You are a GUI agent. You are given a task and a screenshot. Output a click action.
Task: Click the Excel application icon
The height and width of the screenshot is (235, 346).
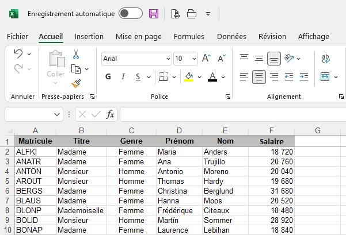tap(14, 14)
